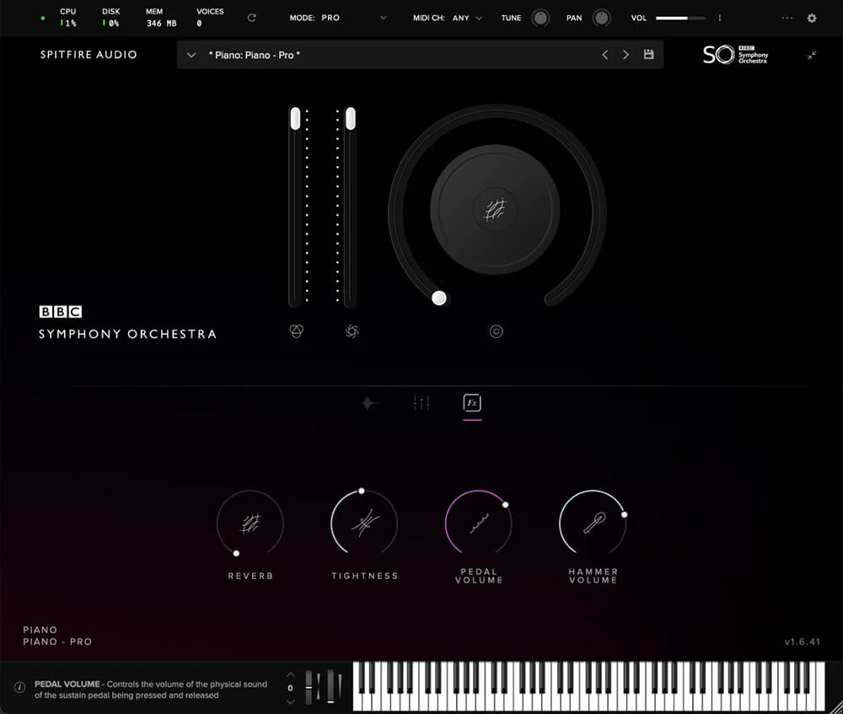Save the current preset with the disk icon
Screen dimensions: 843x714
pos(648,54)
